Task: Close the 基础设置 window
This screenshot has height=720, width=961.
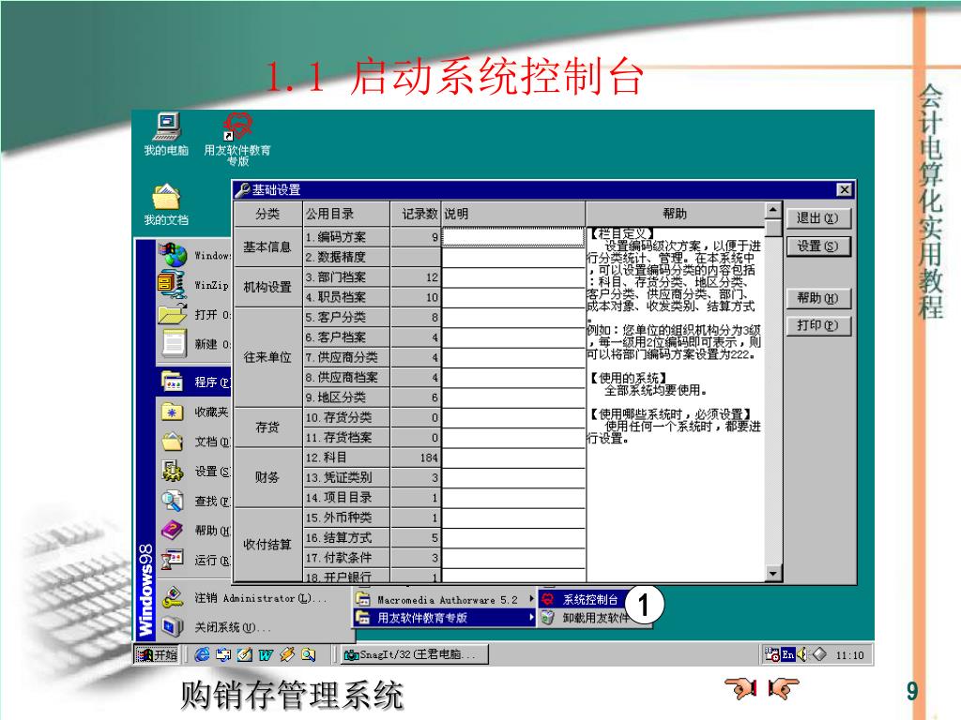Action: [845, 189]
